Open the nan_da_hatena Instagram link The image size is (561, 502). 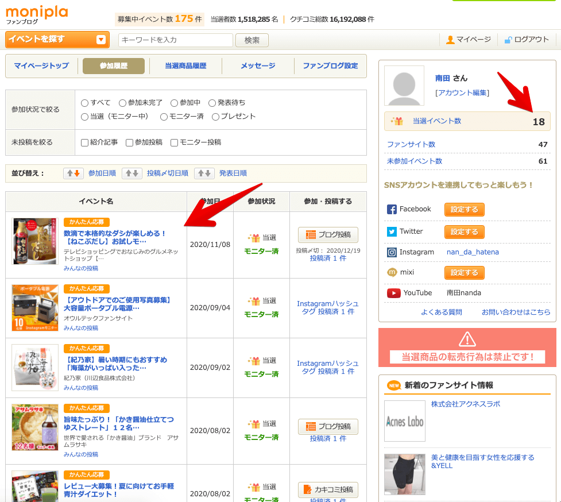tap(473, 252)
